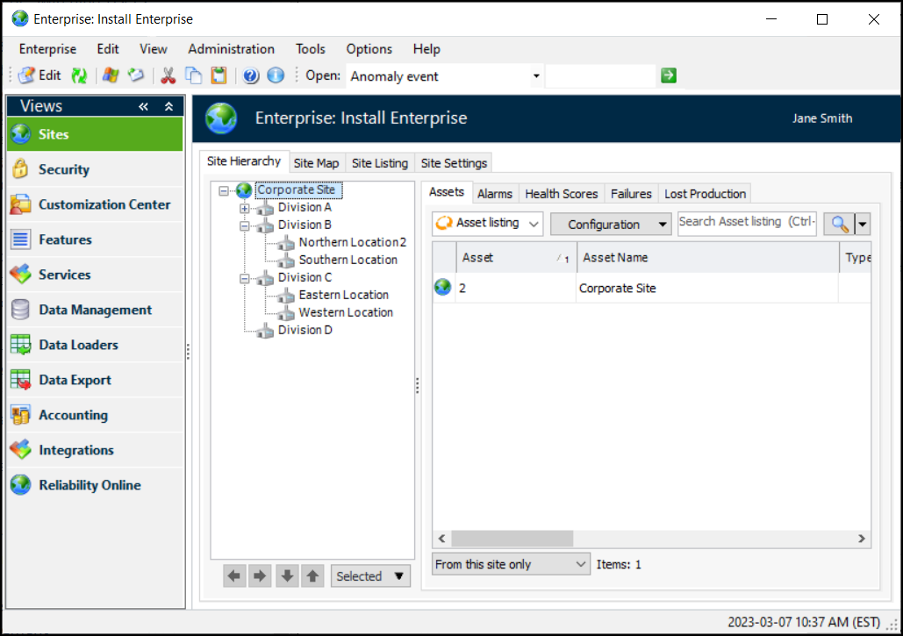This screenshot has width=903, height=636.
Task: Open the Configuration dropdown button
Action: 611,224
